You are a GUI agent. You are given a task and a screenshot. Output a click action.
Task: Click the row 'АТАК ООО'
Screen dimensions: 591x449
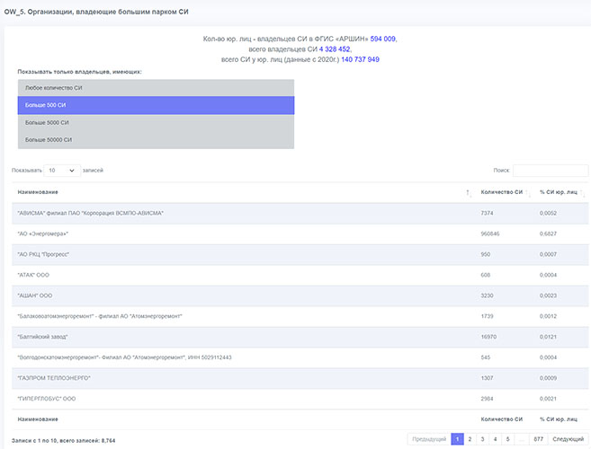tap(300, 275)
